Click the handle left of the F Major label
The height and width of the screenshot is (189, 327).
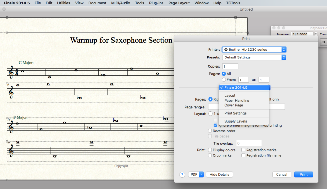pyautogui.click(x=7, y=118)
